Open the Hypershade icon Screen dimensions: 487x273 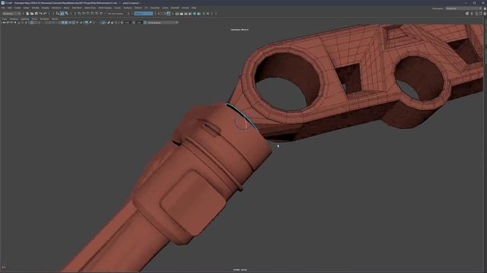point(195,14)
